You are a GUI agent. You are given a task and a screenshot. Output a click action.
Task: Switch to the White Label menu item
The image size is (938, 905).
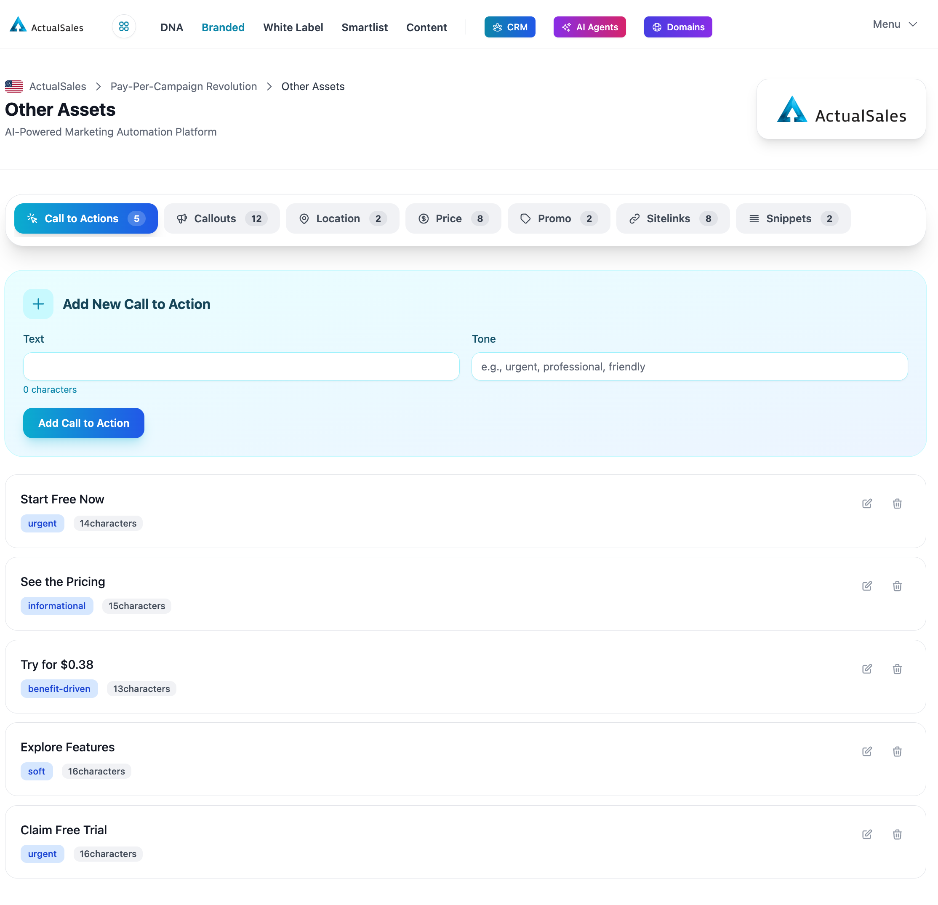coord(293,27)
